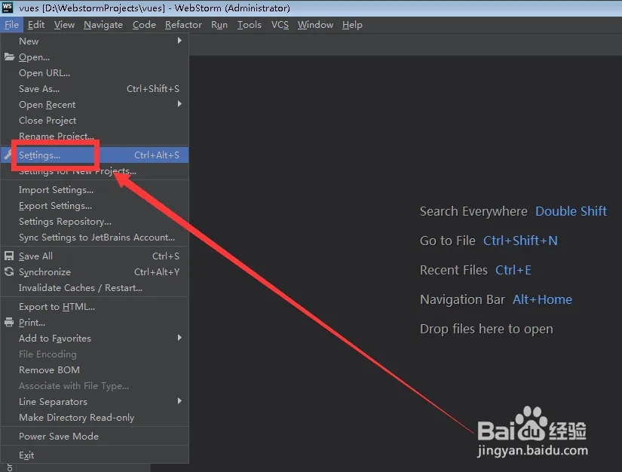Viewport: 622px width, 472px height.
Task: Click the Alt+Home Navigation Bar hint
Action: click(x=542, y=299)
